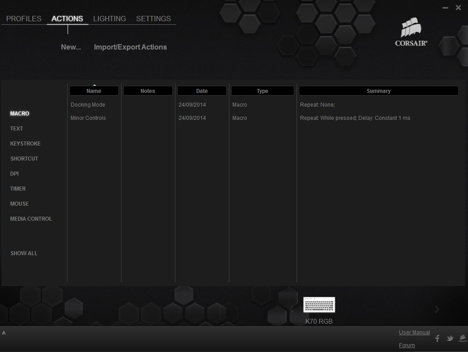Click Macro type cell of Minor Controls

240,118
